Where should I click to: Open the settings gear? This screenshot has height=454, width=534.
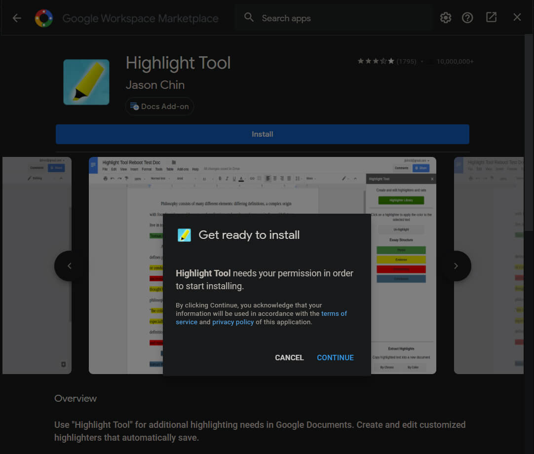[446, 18]
